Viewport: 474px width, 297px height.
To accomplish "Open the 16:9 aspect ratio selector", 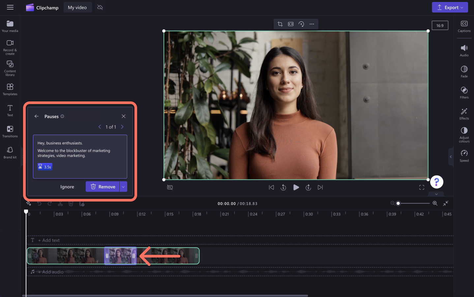I will point(440,25).
